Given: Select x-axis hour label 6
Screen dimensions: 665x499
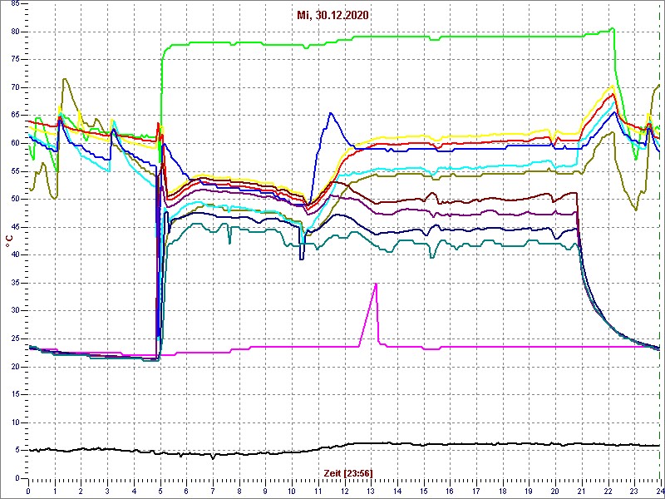Looking at the screenshot, I should (x=186, y=492).
